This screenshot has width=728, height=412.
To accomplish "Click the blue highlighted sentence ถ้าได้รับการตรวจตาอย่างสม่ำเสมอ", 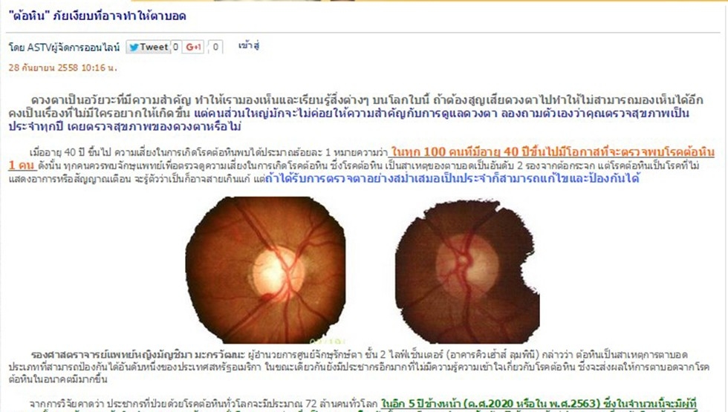I will tap(452, 178).
